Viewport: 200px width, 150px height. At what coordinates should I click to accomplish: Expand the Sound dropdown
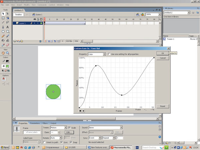106,127
